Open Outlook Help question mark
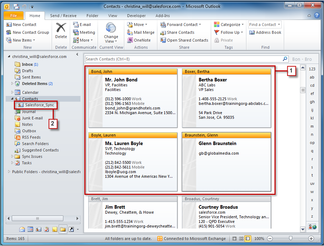The image size is (324, 246). [317, 16]
